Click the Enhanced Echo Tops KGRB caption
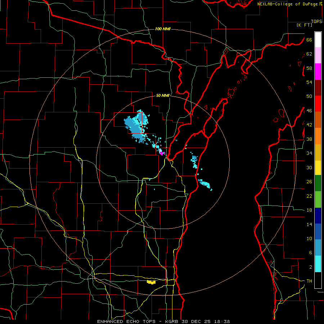 click(163, 321)
